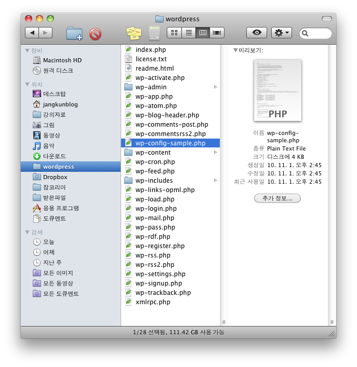Click the 추가 정보... button

pyautogui.click(x=277, y=198)
